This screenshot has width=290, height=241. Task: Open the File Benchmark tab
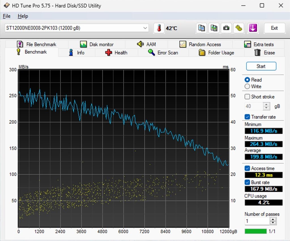[37, 44]
